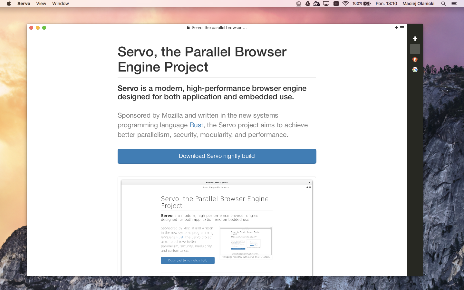464x290 pixels.
Task: Open the hamburger menu in the title bar
Action: [x=402, y=28]
